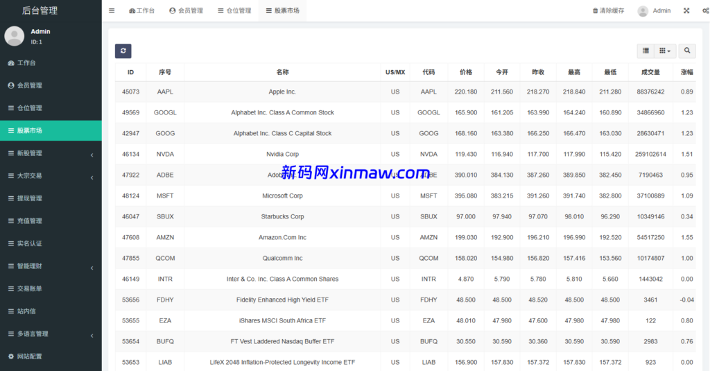
Task: Open the Admin user menu in header
Action: point(654,10)
